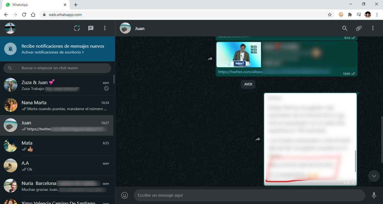Image resolution: width=383 pixels, height=204 pixels.
Task: Click pinned icon on Zuza & Juan chat
Action: [106, 89]
